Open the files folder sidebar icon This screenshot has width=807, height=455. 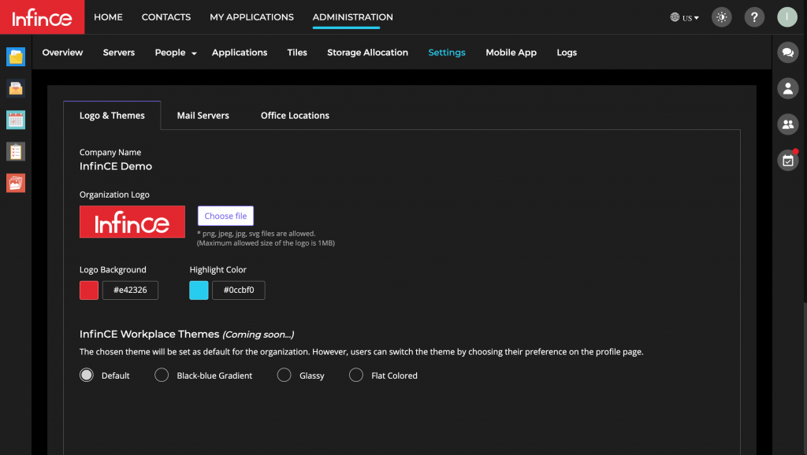coord(16,57)
